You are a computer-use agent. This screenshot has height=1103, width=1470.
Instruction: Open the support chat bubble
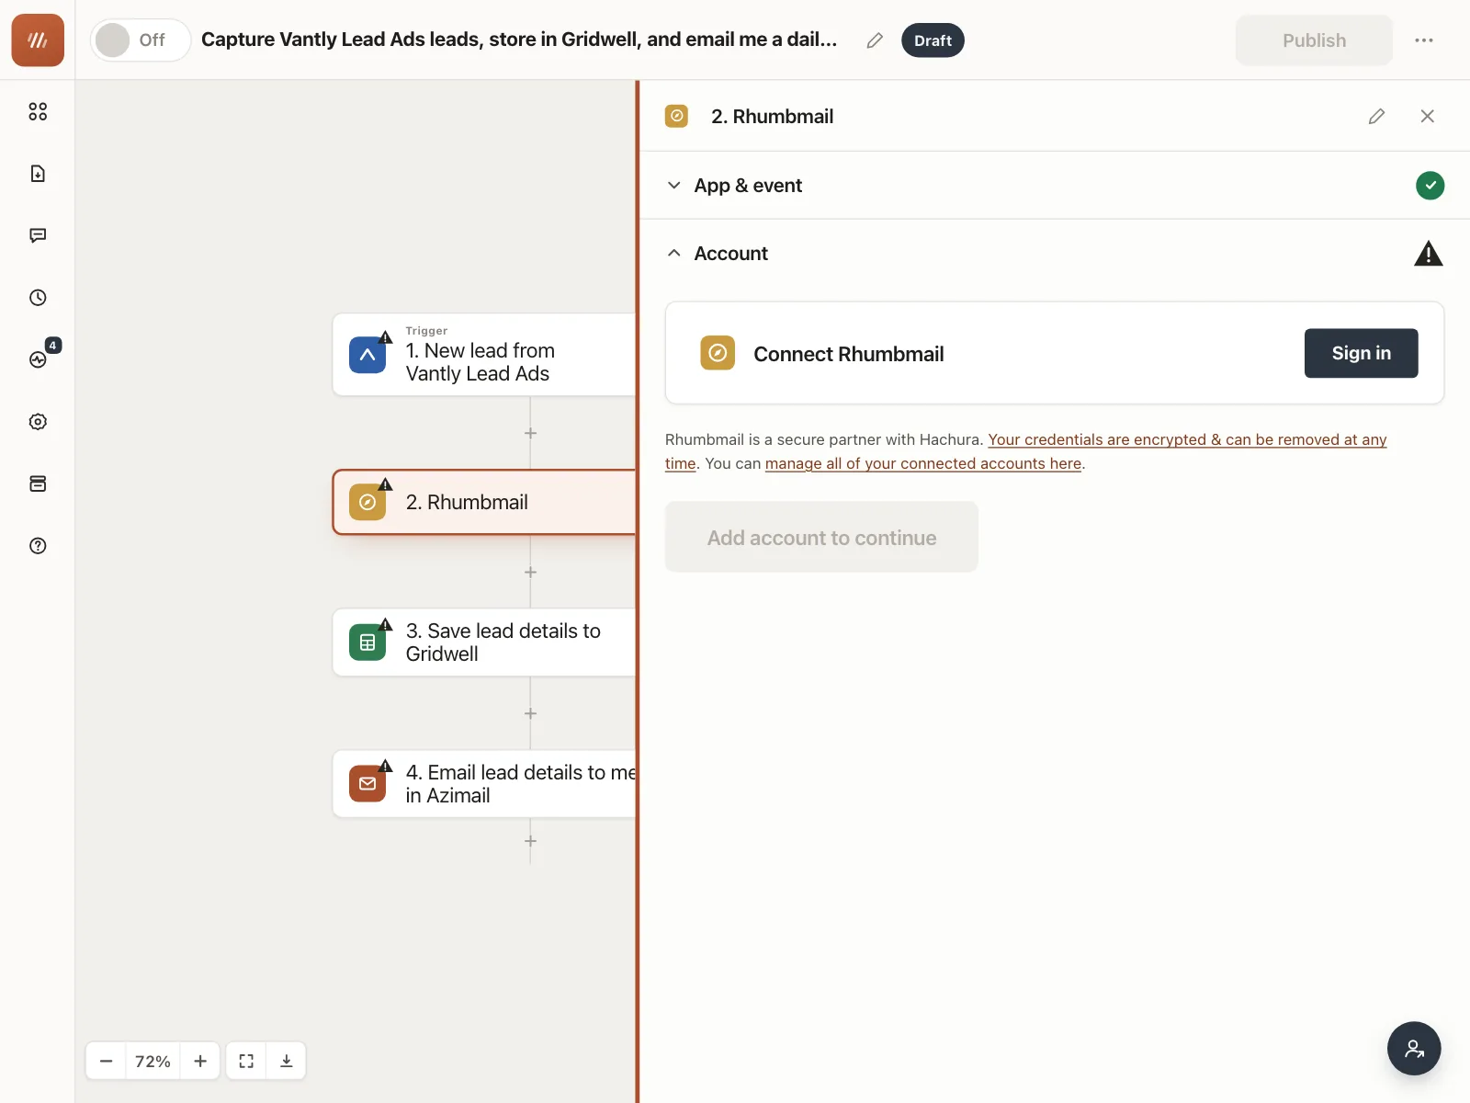(1414, 1048)
